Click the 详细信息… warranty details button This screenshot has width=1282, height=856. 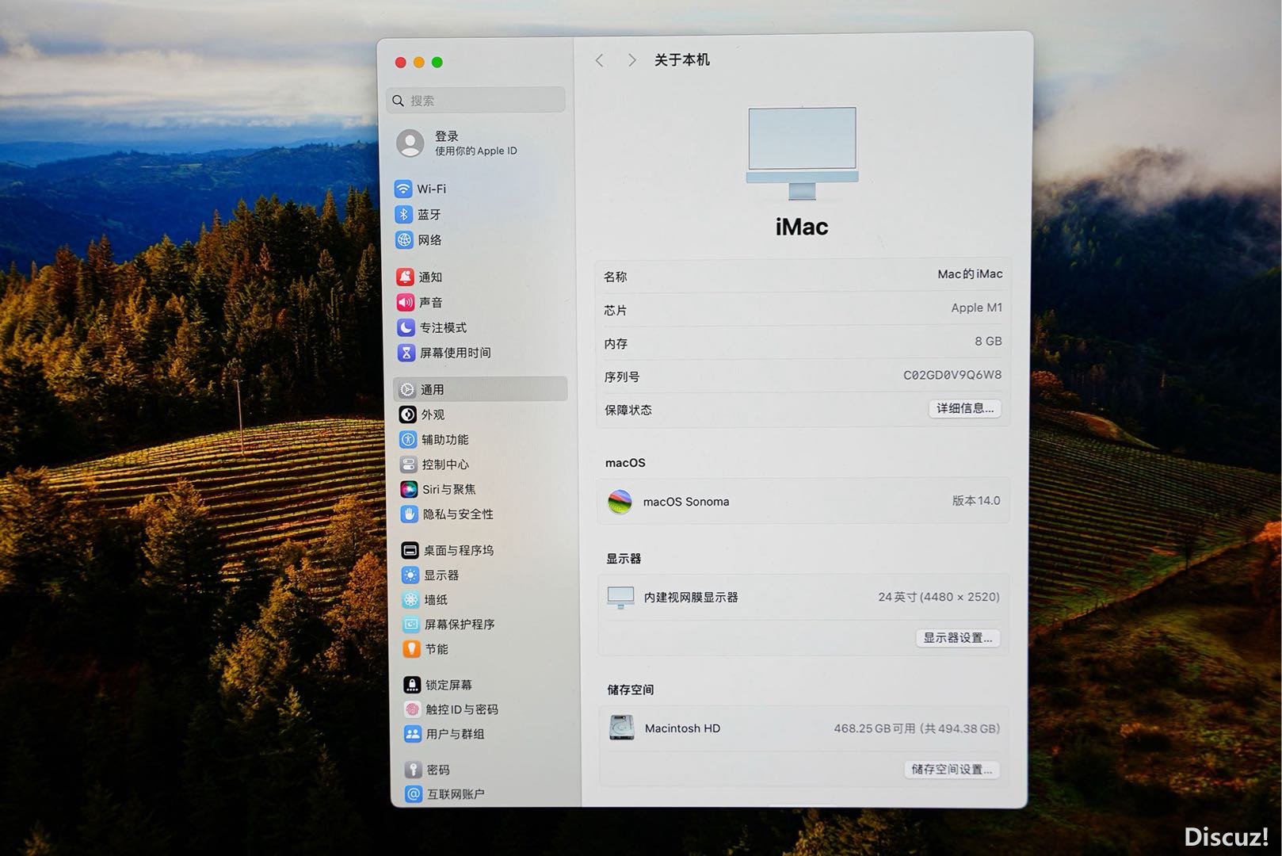(x=965, y=408)
